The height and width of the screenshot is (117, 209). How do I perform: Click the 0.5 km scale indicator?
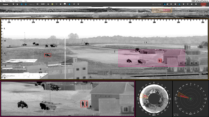[176, 114]
